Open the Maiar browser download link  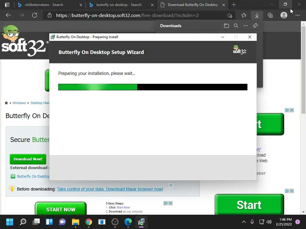click(x=110, y=189)
